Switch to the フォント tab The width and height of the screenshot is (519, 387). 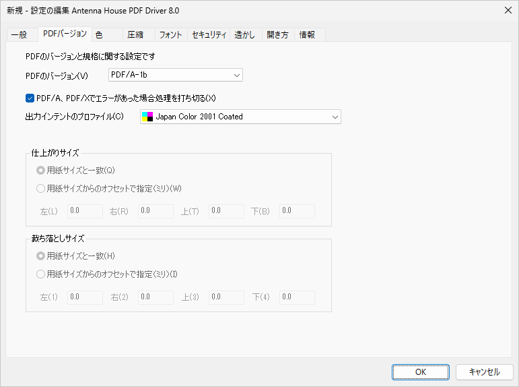click(171, 34)
